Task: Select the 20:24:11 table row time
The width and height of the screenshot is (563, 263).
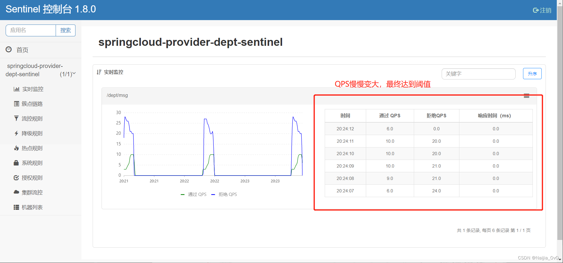Action: 345,141
